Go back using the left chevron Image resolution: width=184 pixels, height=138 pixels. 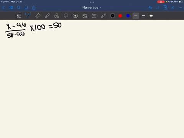(3, 8)
